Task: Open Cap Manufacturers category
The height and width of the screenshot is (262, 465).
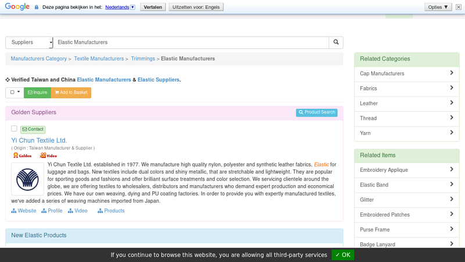Action: click(x=406, y=74)
